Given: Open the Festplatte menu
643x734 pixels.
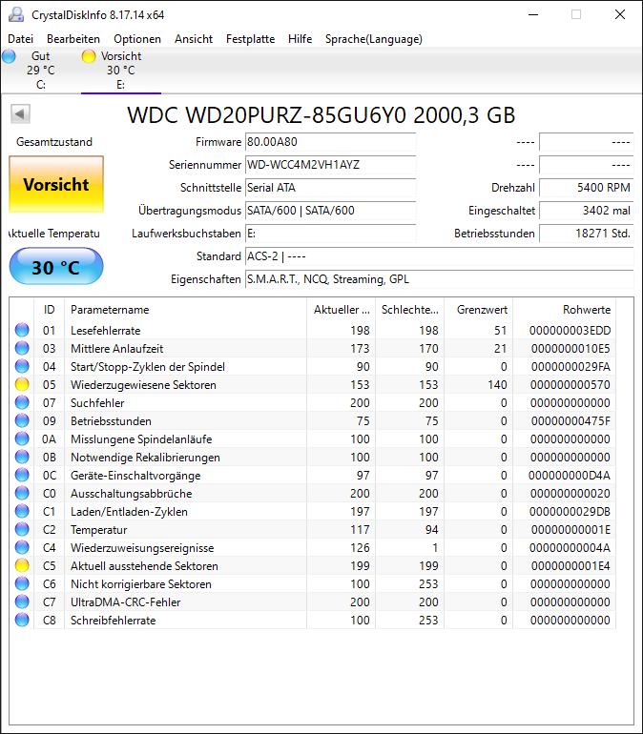Looking at the screenshot, I should pos(250,39).
